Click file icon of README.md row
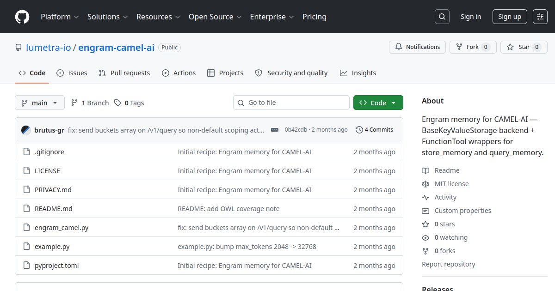This screenshot has width=555, height=291. coord(26,209)
